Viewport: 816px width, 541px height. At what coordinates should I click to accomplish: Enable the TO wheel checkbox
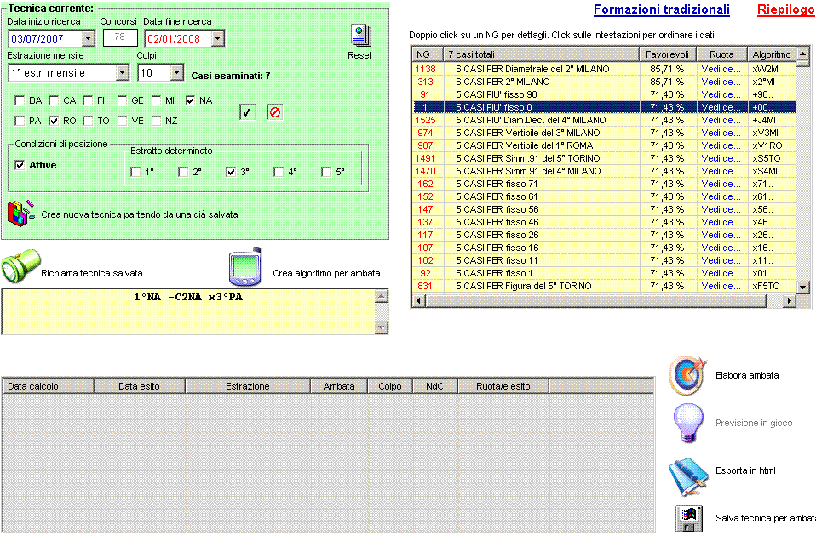tap(89, 121)
